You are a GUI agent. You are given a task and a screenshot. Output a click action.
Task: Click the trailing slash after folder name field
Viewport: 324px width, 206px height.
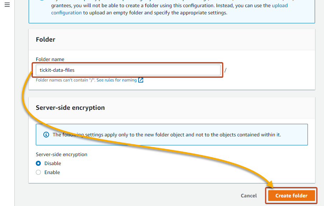pos(226,70)
